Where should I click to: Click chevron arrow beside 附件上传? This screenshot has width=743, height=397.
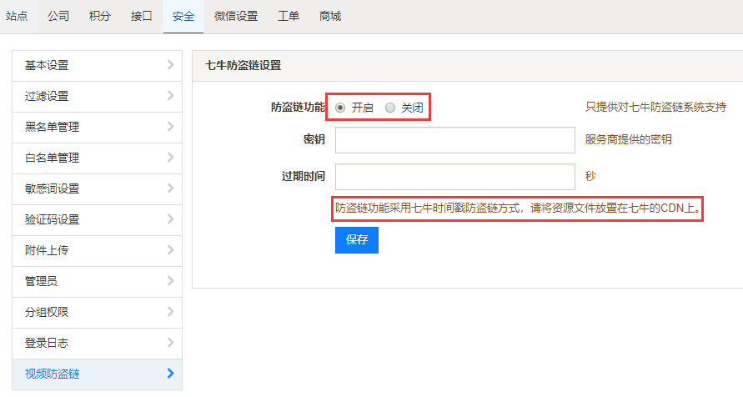[171, 249]
